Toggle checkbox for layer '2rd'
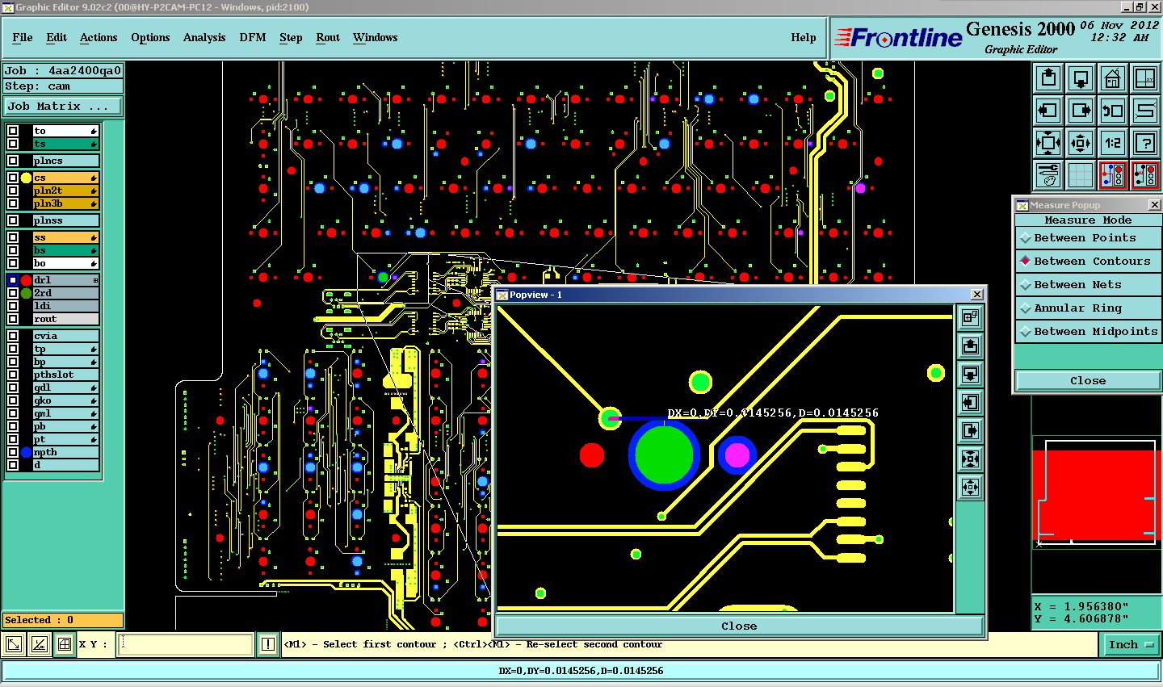The image size is (1163, 687). pos(13,293)
